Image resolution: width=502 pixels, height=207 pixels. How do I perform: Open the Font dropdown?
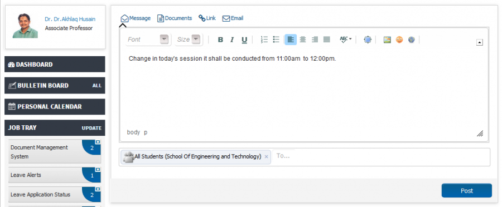pyautogui.click(x=148, y=40)
